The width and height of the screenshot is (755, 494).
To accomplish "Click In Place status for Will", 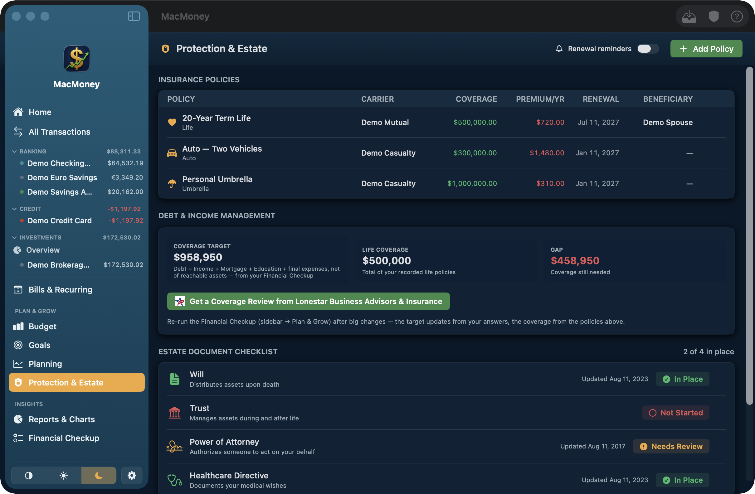I will coord(682,379).
